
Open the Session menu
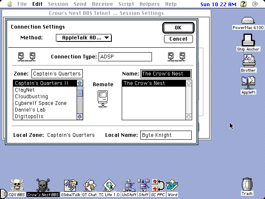58,4
